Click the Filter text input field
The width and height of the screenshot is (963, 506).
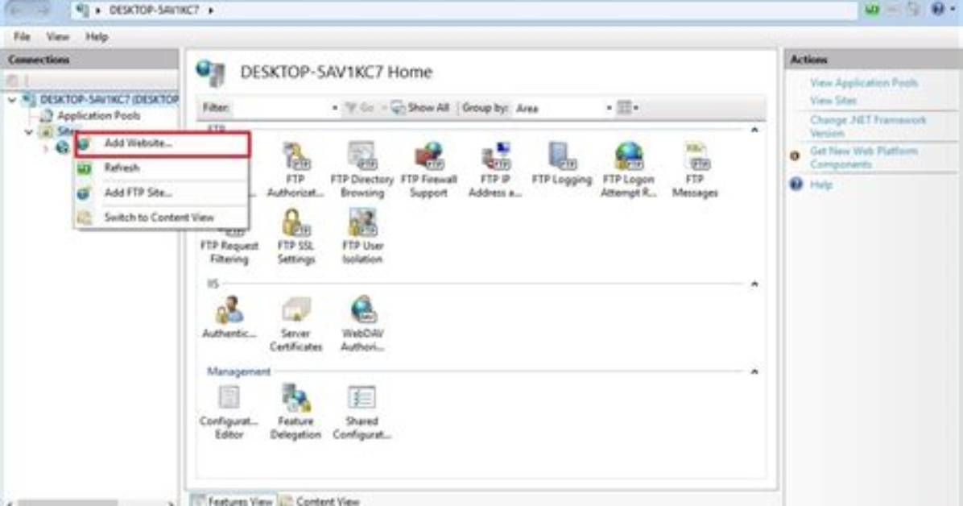click(281, 108)
